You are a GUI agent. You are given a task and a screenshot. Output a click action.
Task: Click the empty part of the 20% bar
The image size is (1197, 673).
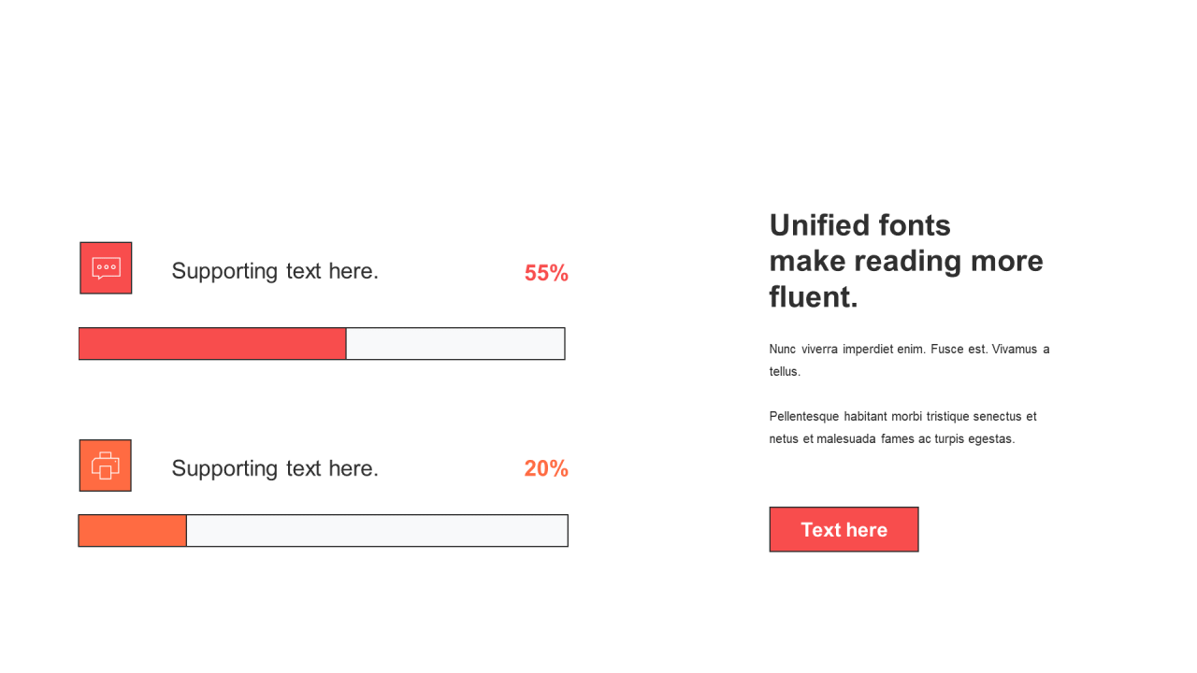pyautogui.click(x=376, y=531)
